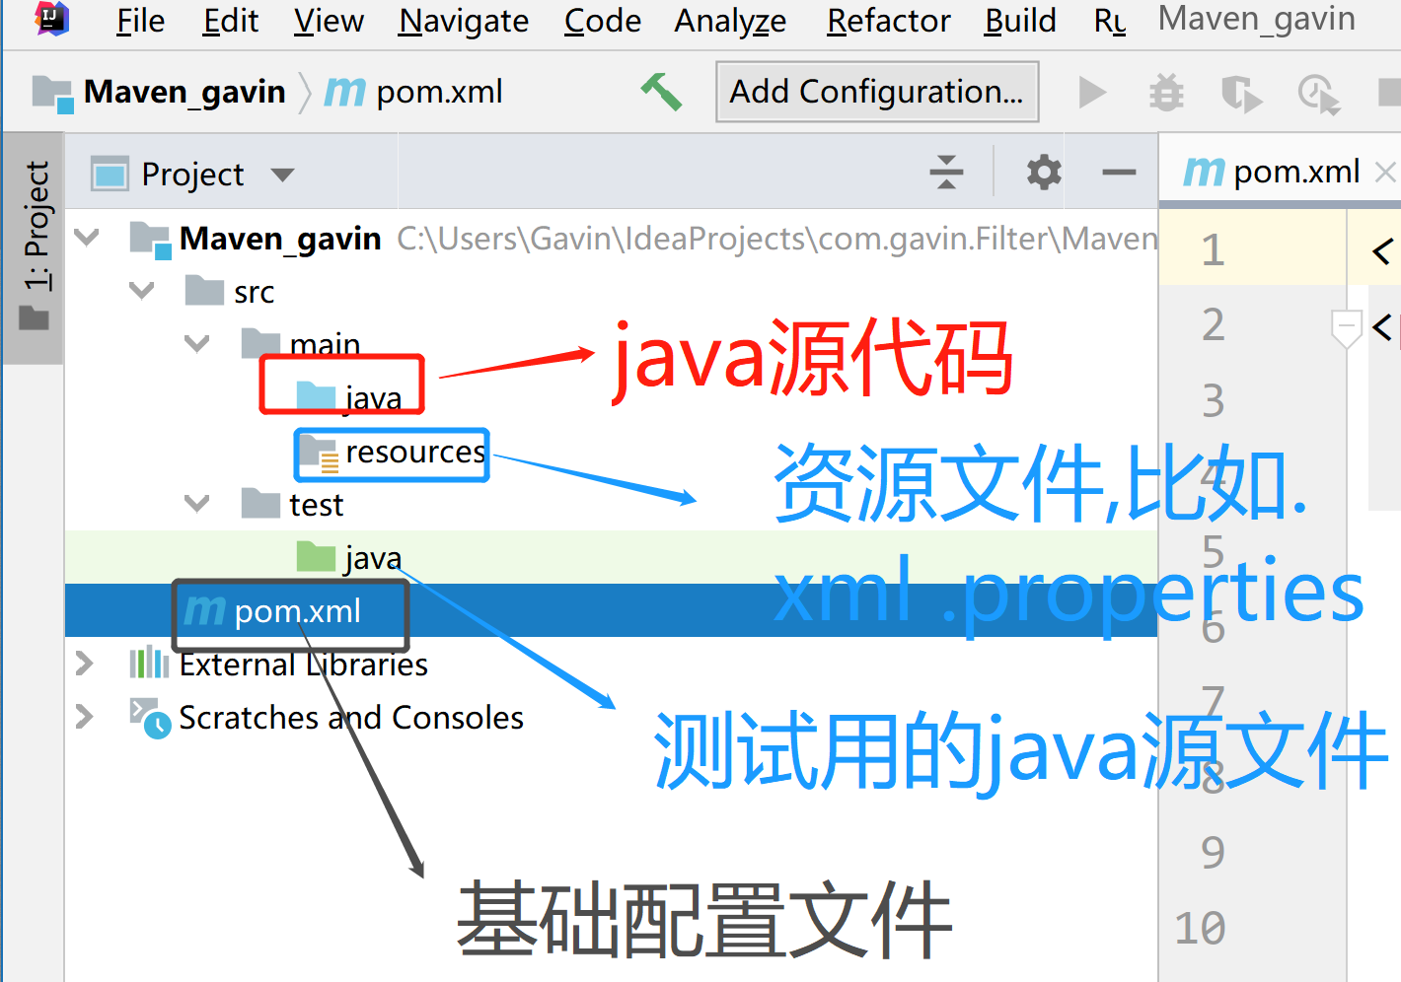
Task: Click line number 1 in editor gutter
Action: 1213,250
